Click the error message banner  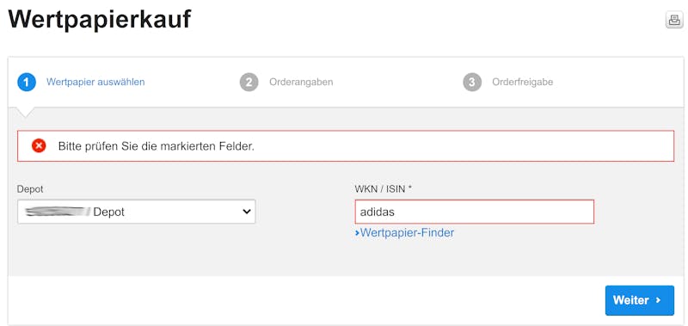pos(346,145)
